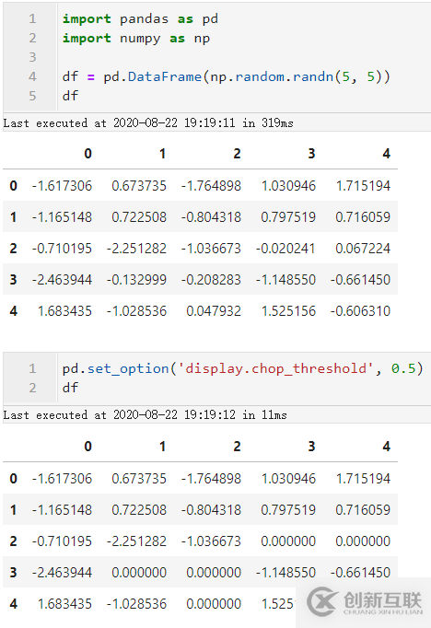The image size is (431, 628).
Task: Click the first cell's execution timestamp 19:19:11
Action: click(209, 123)
